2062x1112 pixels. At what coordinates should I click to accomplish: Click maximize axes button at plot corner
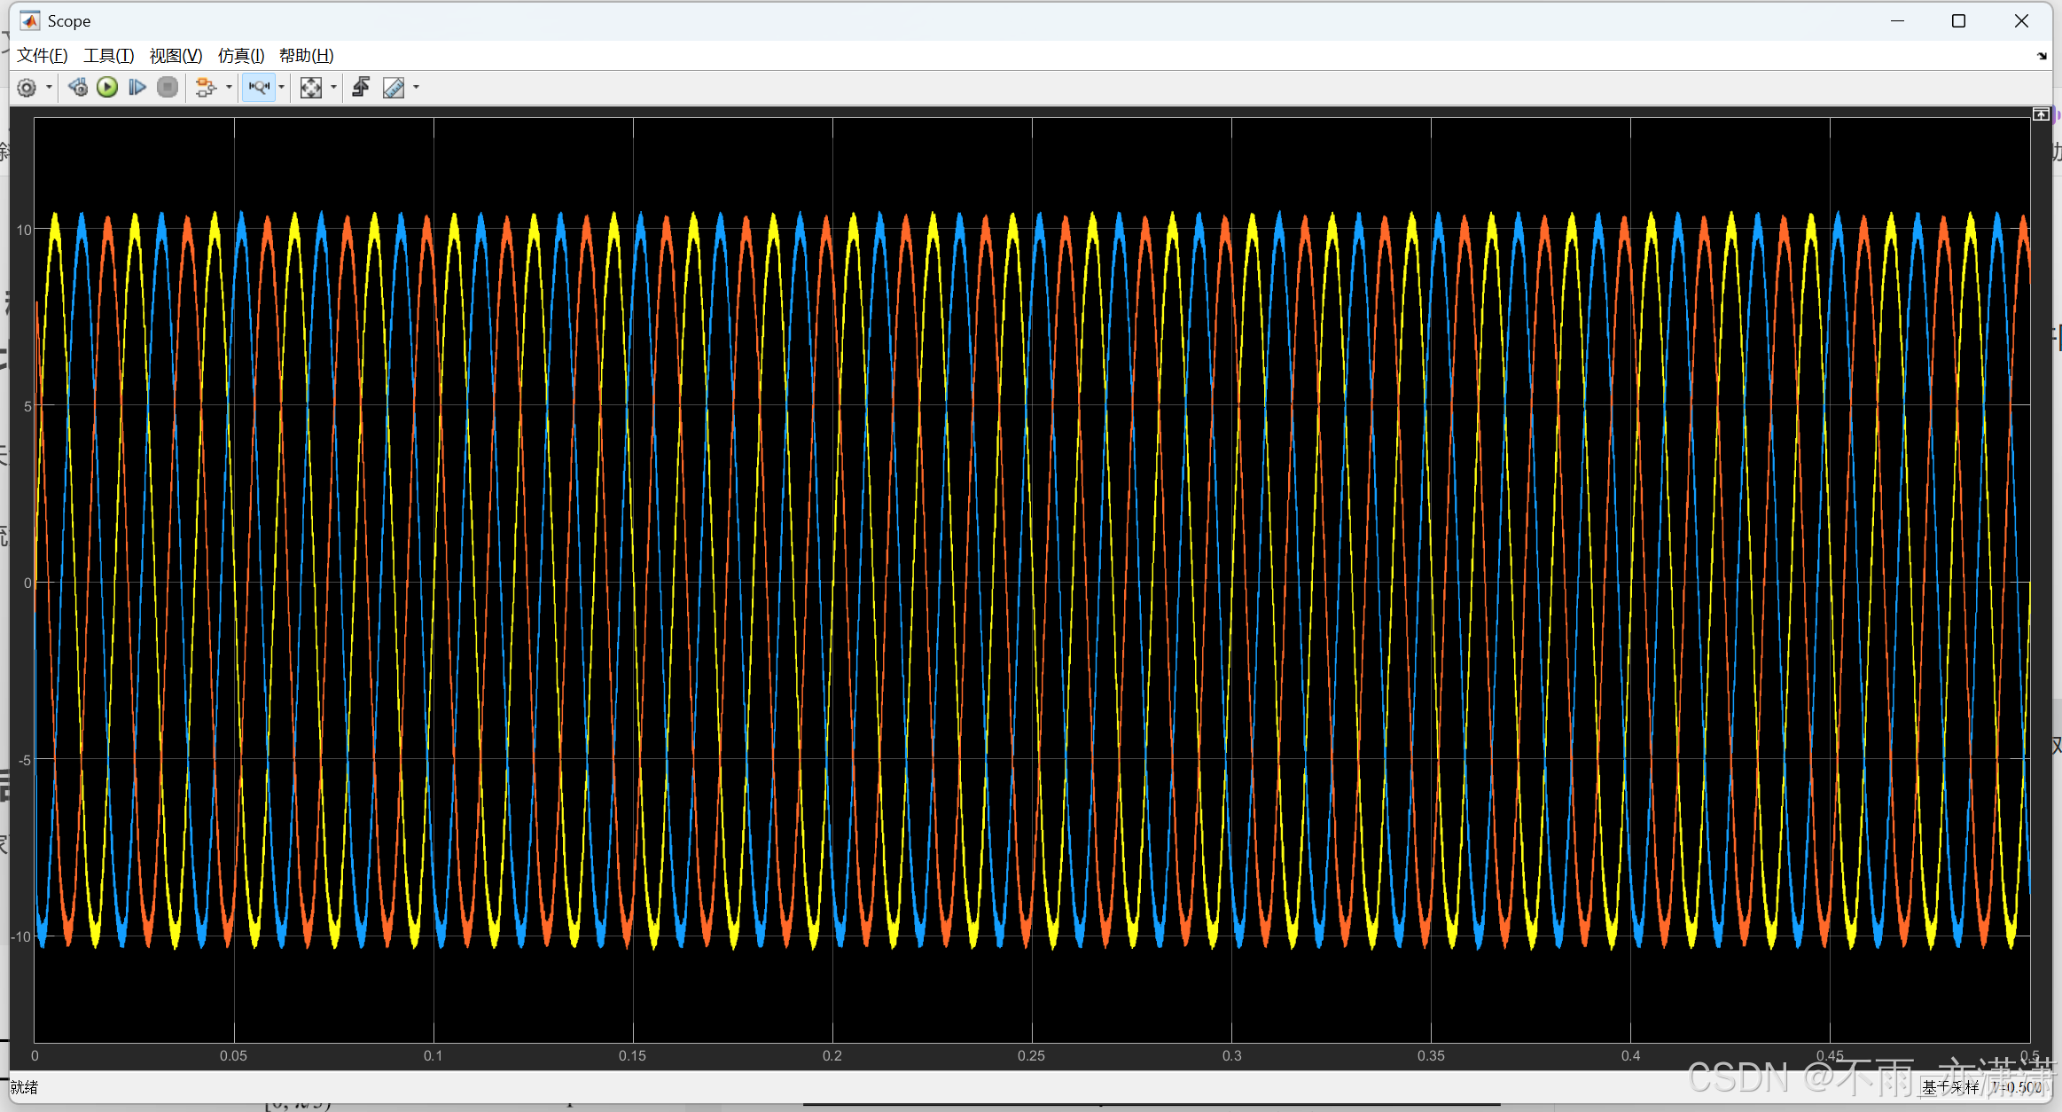pos(2040,114)
